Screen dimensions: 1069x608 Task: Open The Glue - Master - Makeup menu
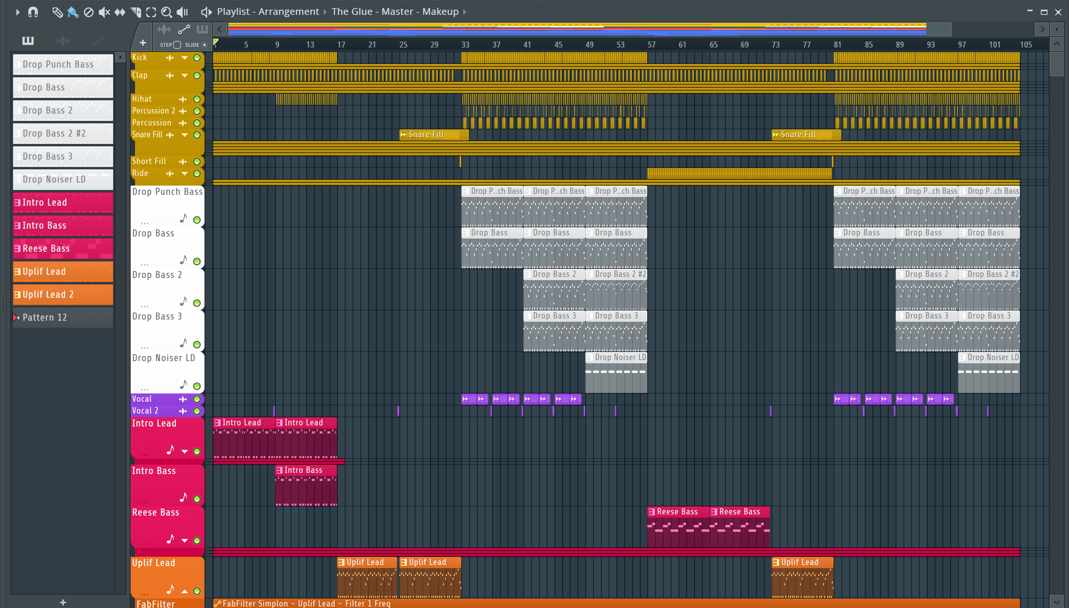tap(395, 12)
